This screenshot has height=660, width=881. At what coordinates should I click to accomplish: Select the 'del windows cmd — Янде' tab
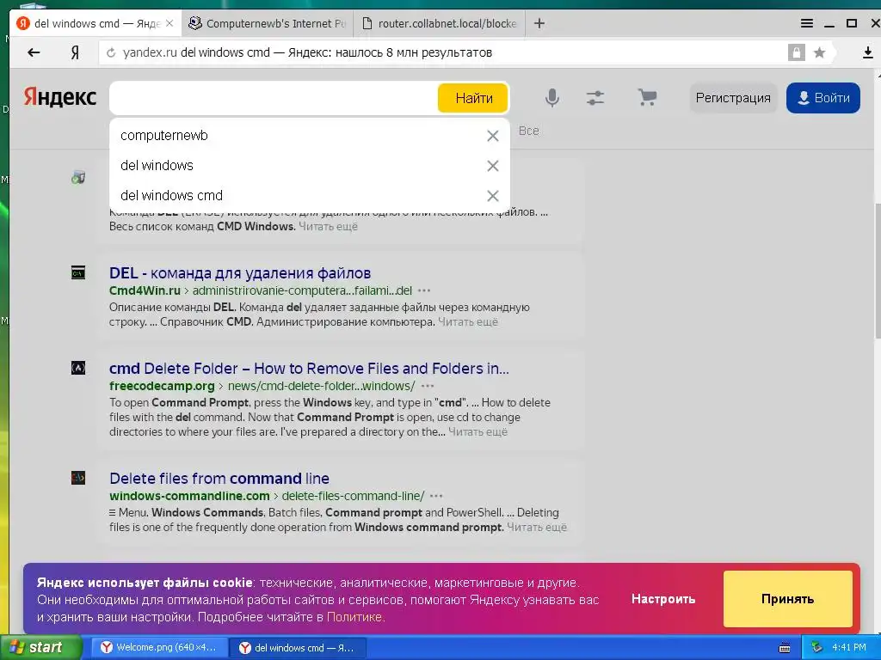(95, 23)
